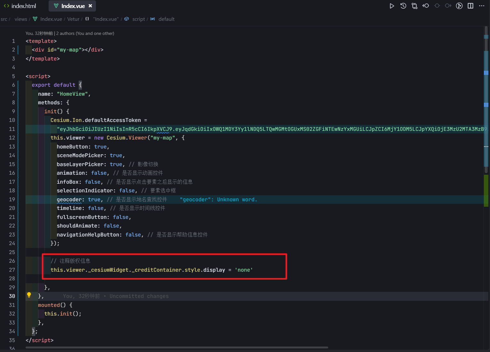Click line number 19 in the gutter
This screenshot has width=490, height=352.
12,199
